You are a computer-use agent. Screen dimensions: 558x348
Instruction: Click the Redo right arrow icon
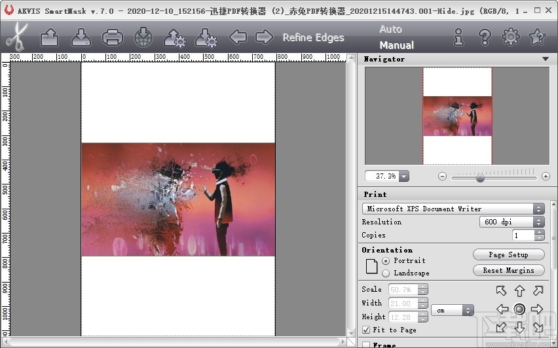pyautogui.click(x=264, y=37)
